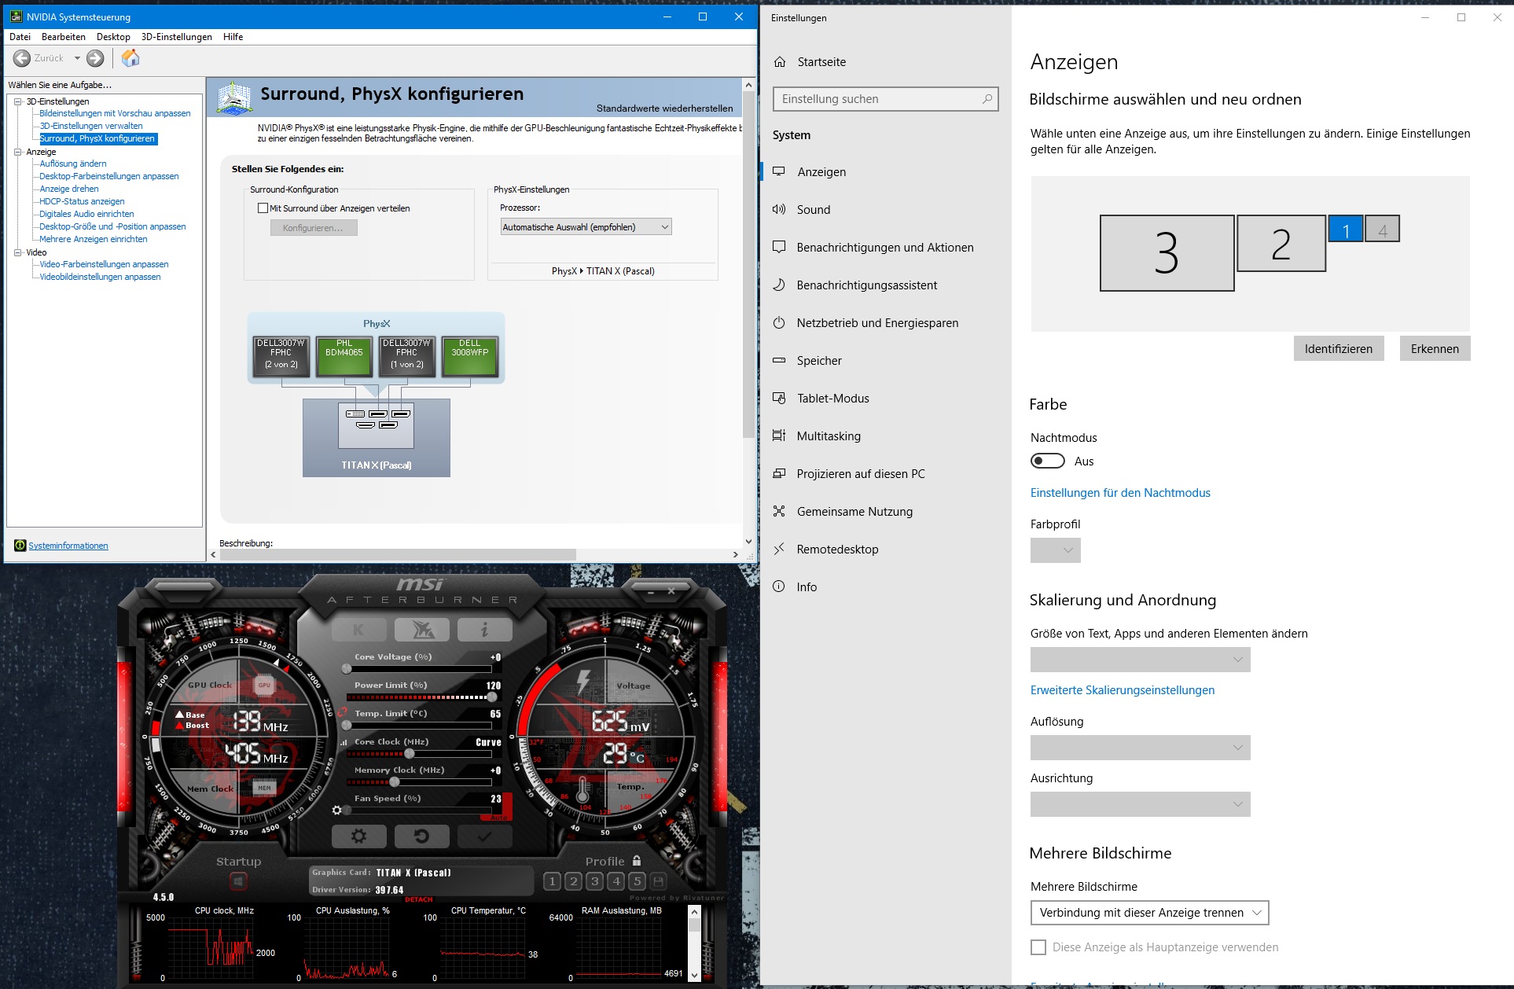Load Afterburner profile slot 2
1514x989 pixels.
pos(574,881)
